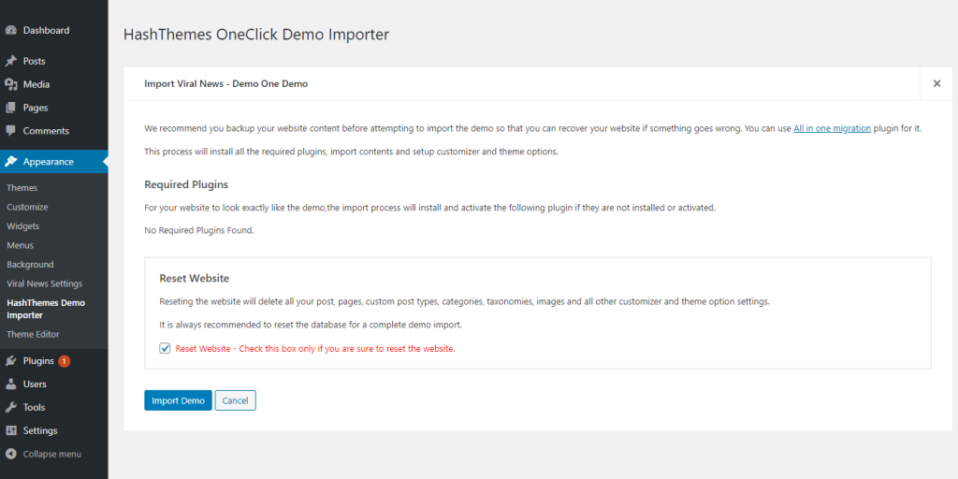Open the Plugins menu label
The height and width of the screenshot is (479, 958).
click(x=38, y=361)
